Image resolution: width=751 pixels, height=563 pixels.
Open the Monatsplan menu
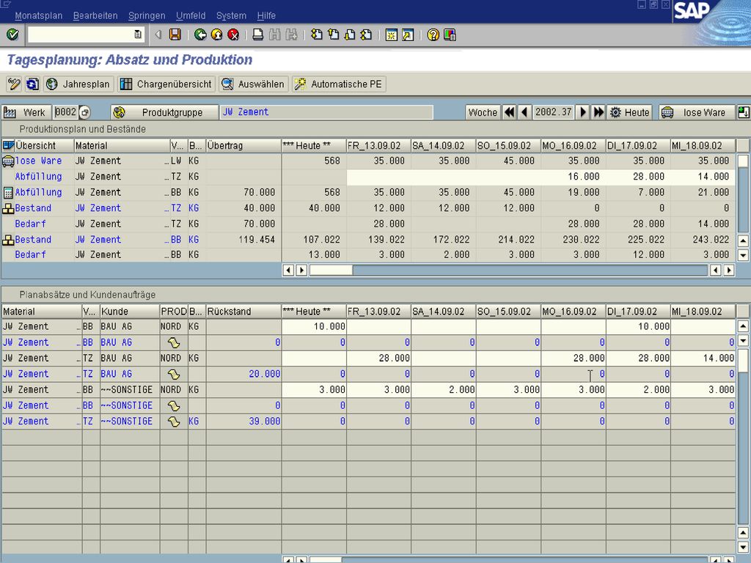point(38,16)
